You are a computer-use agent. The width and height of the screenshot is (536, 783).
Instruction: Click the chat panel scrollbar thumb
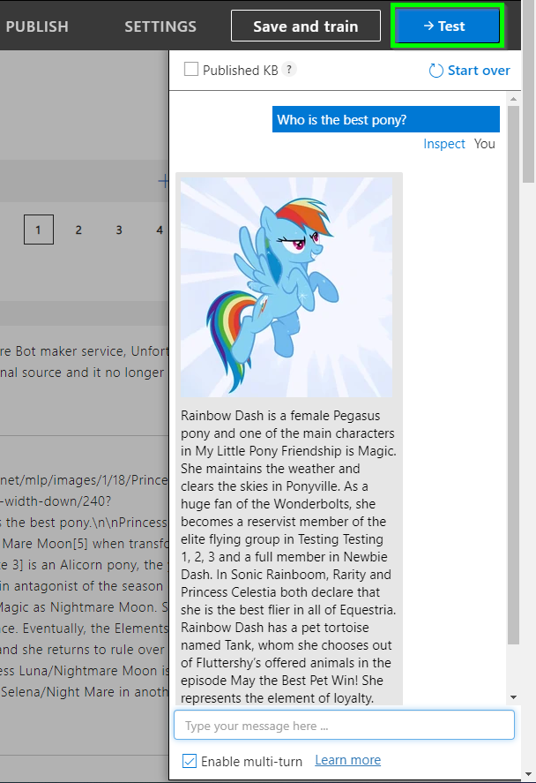(514, 374)
